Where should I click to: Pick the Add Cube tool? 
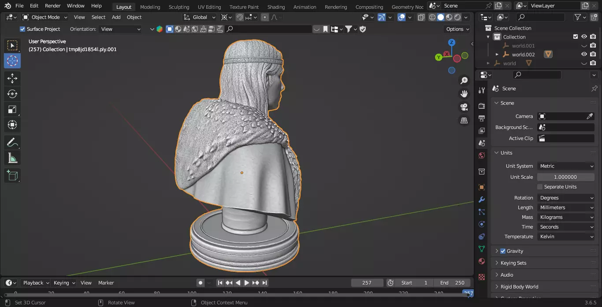click(12, 175)
